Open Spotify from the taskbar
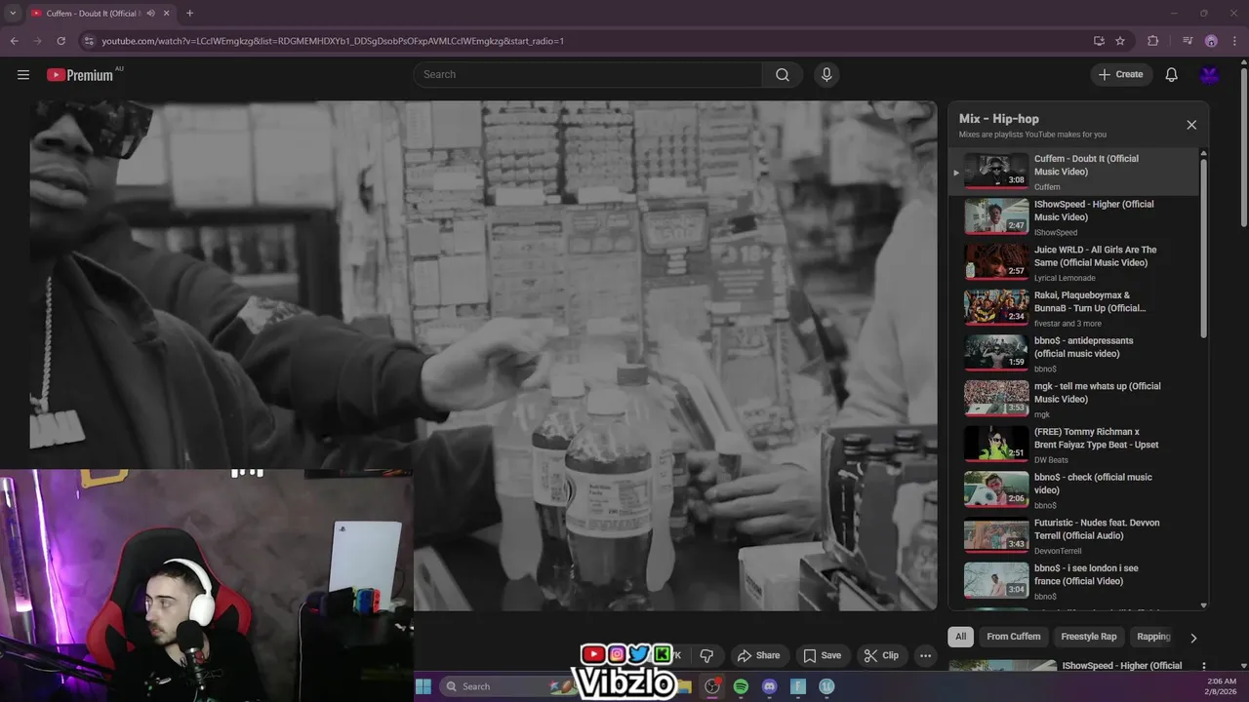The width and height of the screenshot is (1249, 702). click(x=741, y=686)
